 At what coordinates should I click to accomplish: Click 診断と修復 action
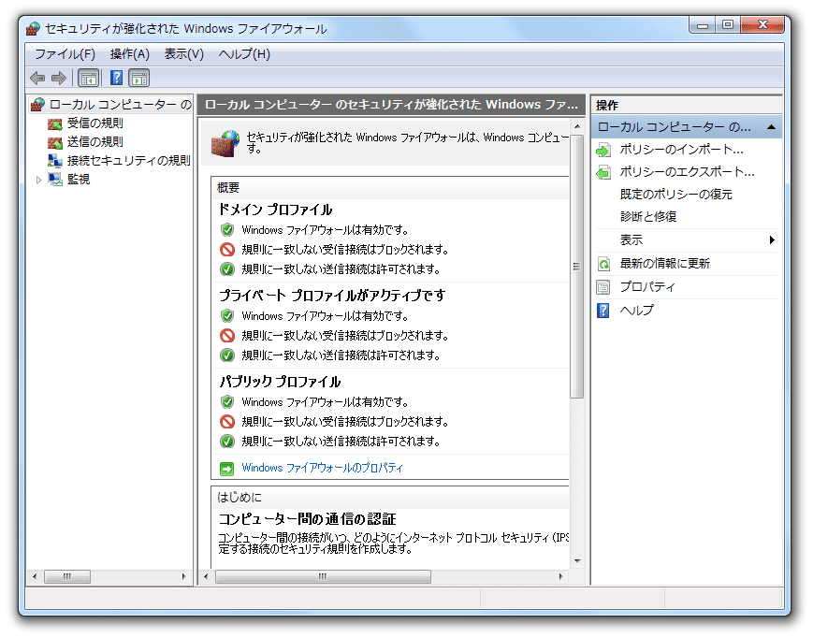648,217
